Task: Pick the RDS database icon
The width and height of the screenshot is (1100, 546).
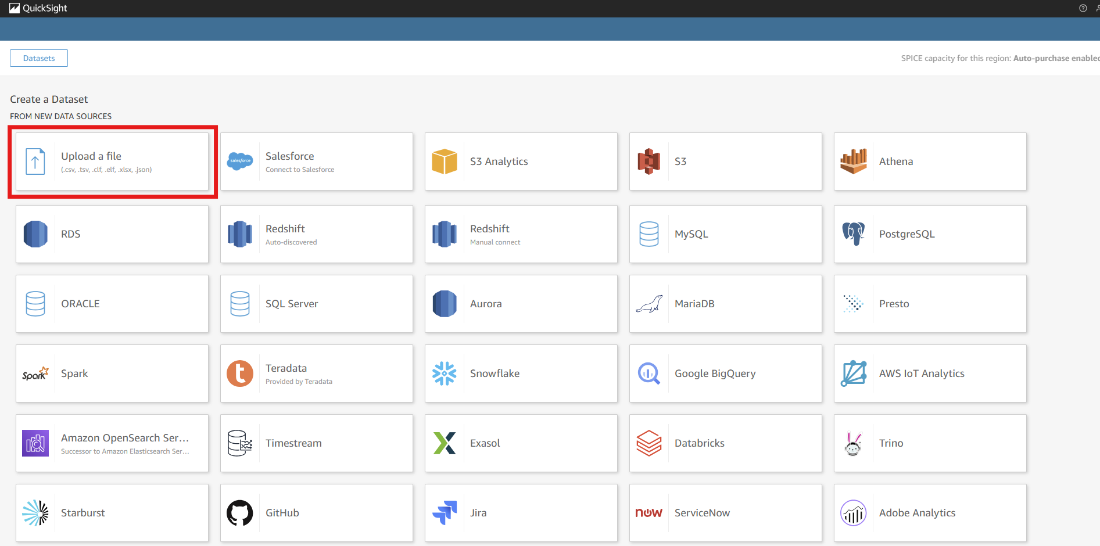Action: coord(35,234)
